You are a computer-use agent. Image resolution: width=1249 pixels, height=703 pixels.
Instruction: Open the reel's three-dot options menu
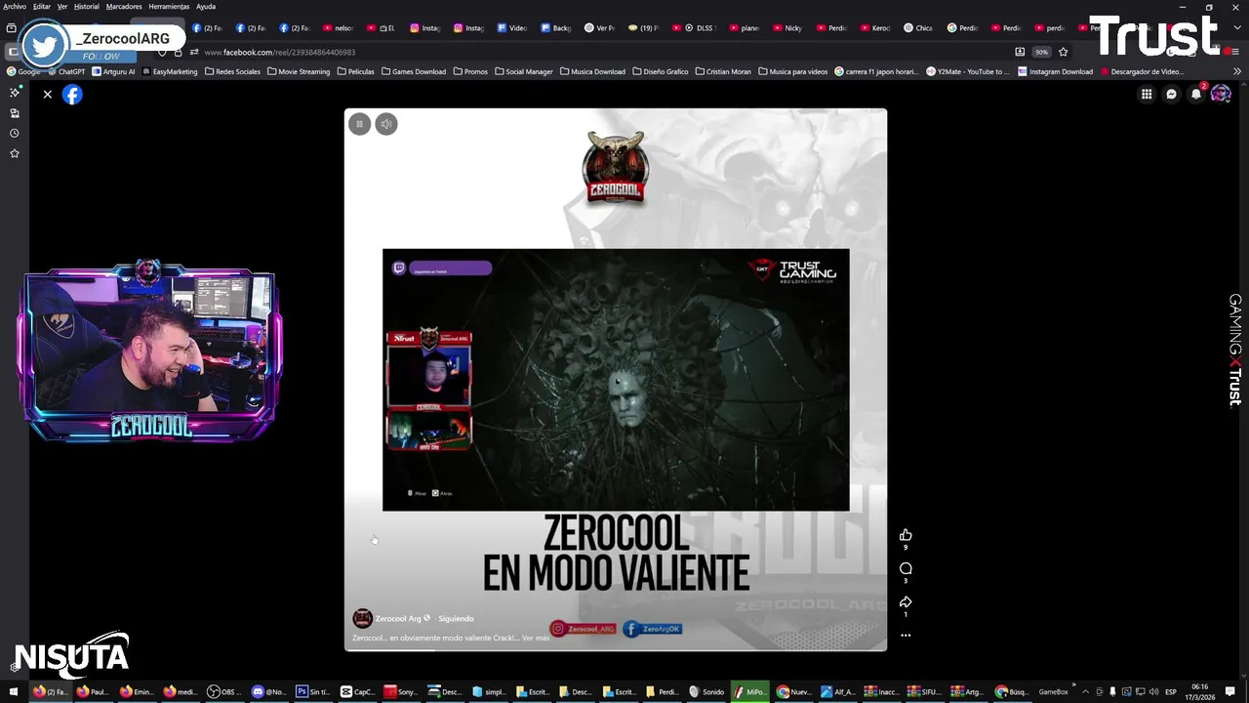click(906, 636)
